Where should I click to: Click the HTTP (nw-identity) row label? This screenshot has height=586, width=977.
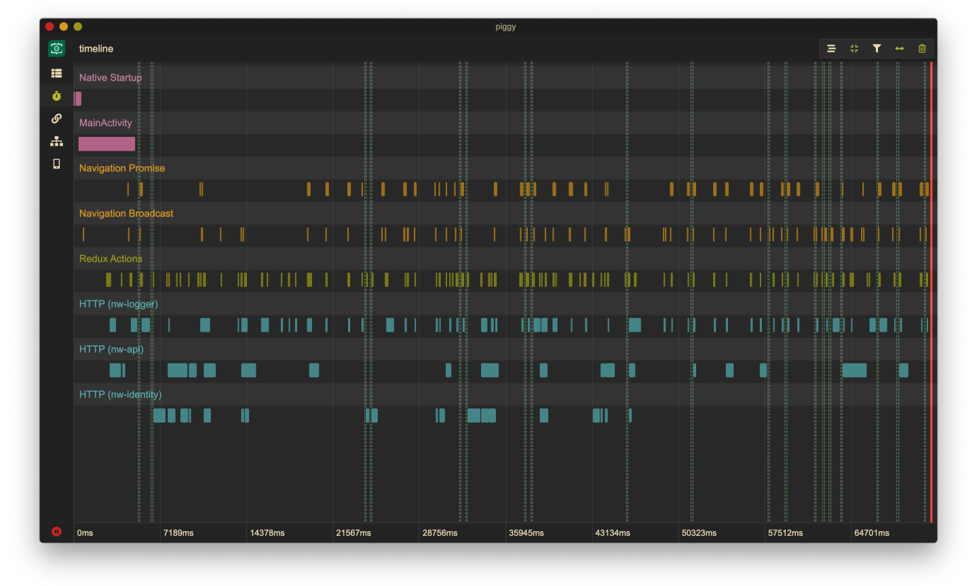(120, 394)
